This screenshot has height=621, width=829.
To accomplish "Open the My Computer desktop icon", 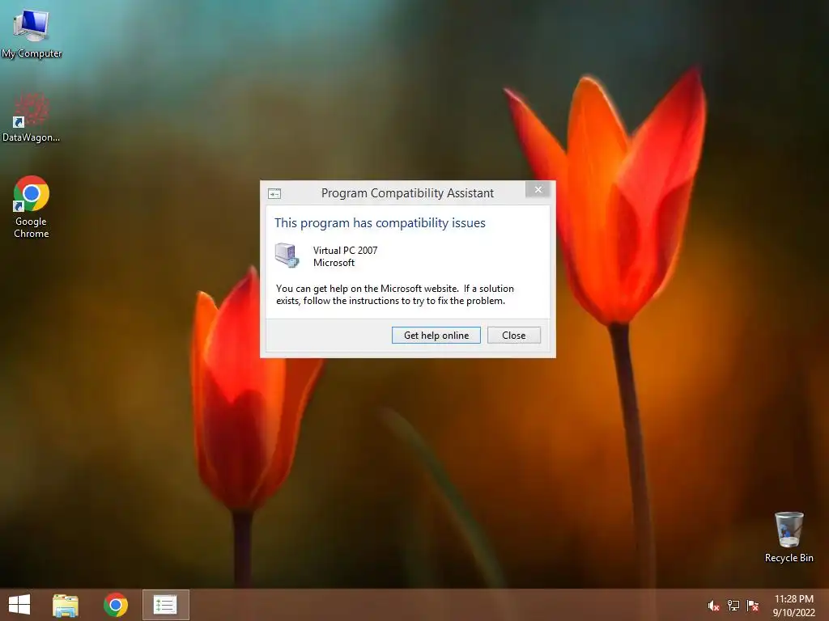I will click(x=32, y=32).
